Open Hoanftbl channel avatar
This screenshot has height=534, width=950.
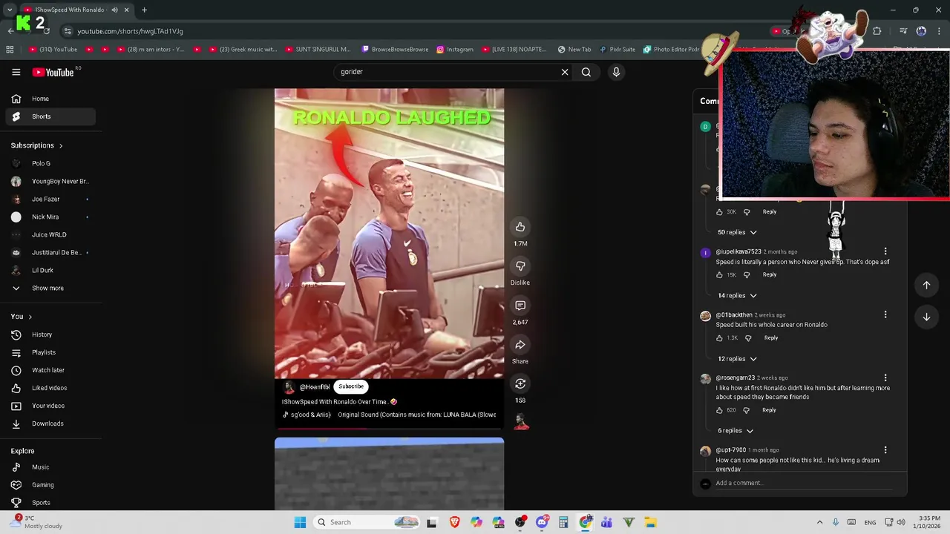tap(289, 387)
